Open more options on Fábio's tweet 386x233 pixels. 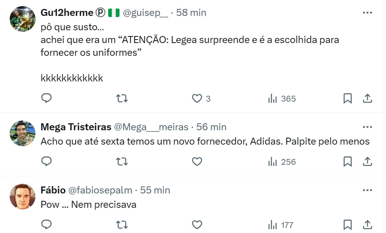pos(367,190)
